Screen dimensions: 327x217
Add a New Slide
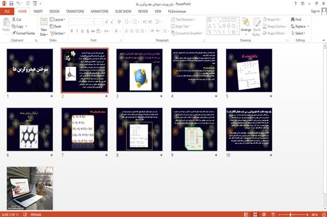tap(44, 27)
